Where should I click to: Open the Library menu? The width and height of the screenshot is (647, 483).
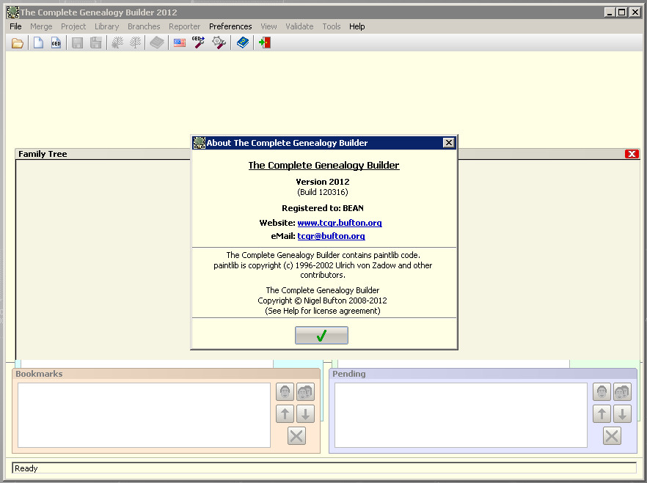(107, 26)
